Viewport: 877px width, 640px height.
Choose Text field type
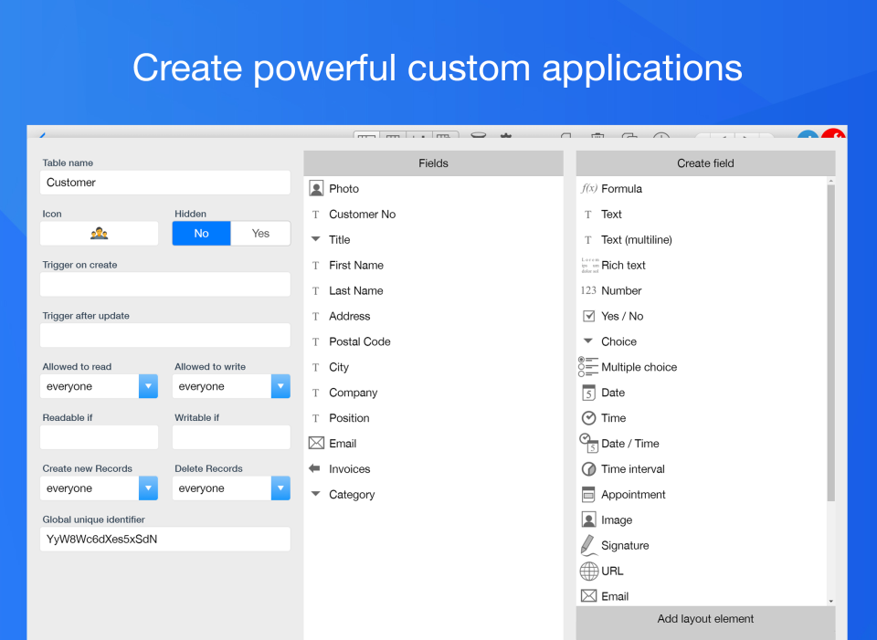tap(702, 214)
